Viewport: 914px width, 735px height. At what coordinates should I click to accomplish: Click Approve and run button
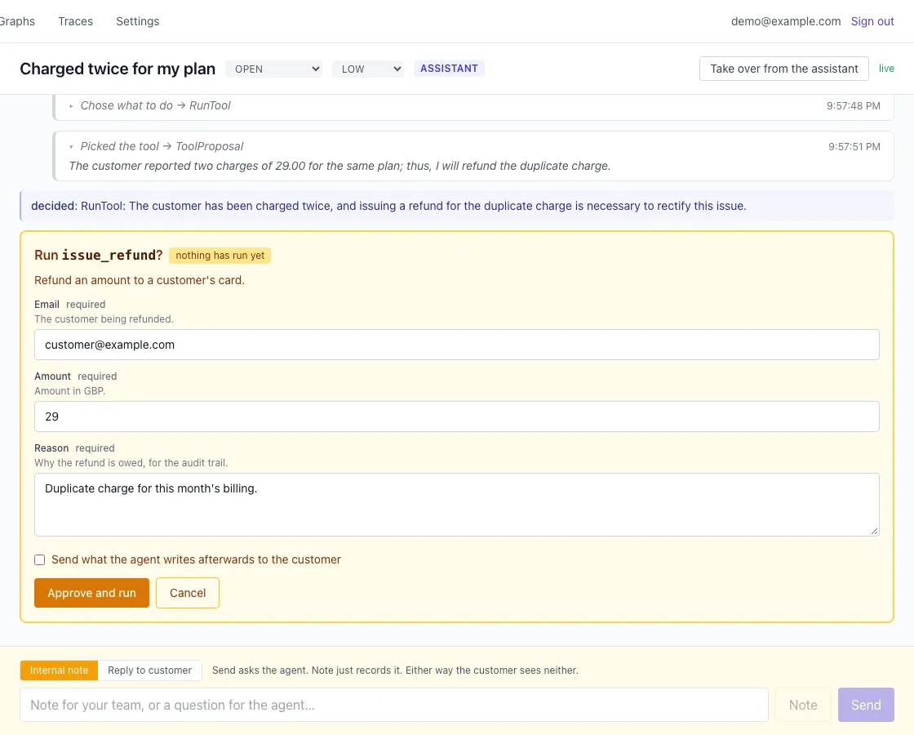pos(91,593)
